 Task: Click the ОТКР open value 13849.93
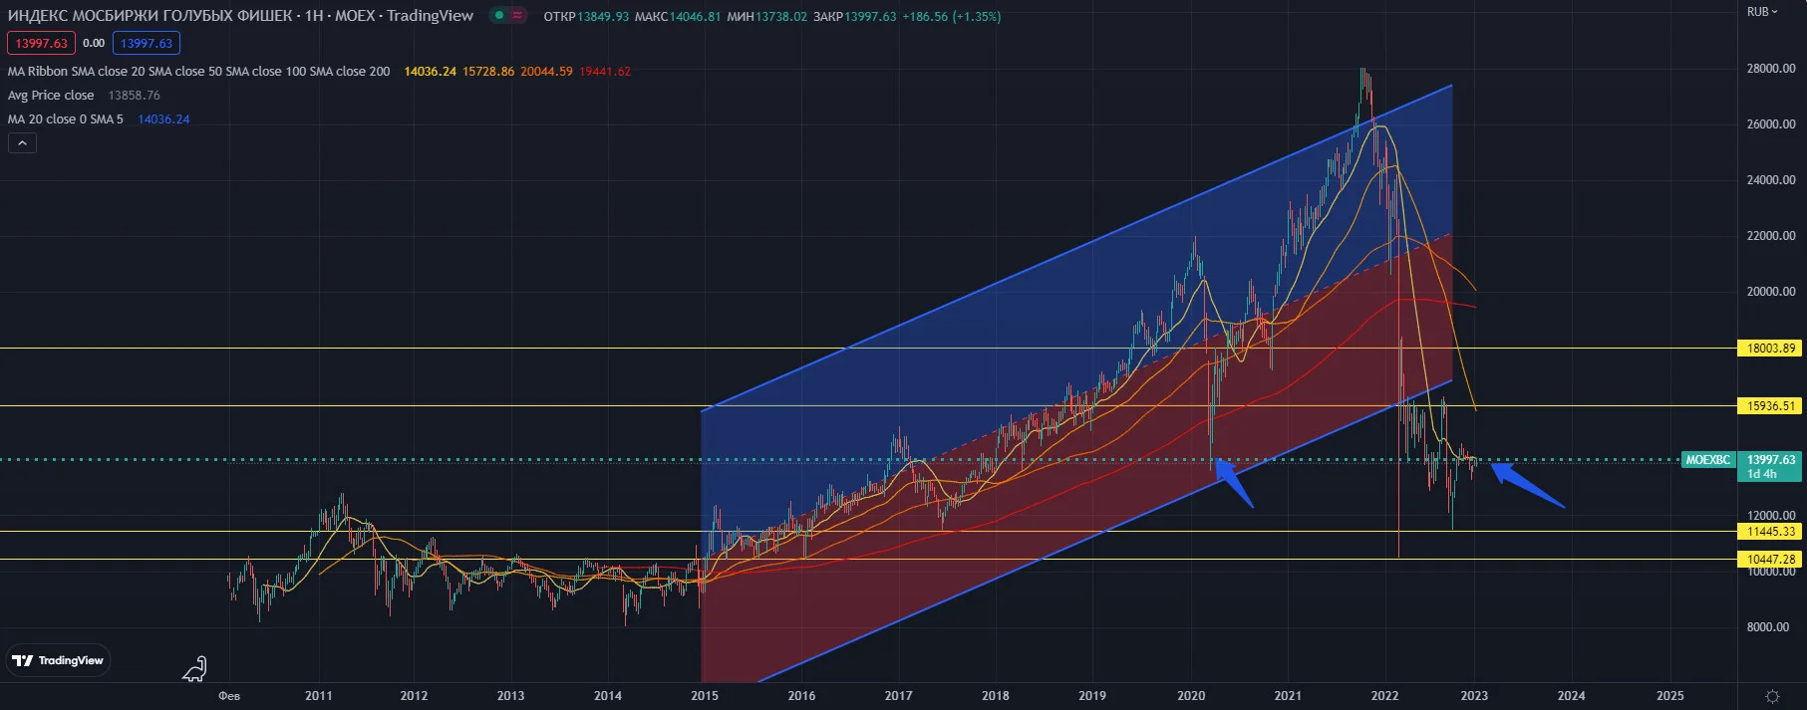603,17
